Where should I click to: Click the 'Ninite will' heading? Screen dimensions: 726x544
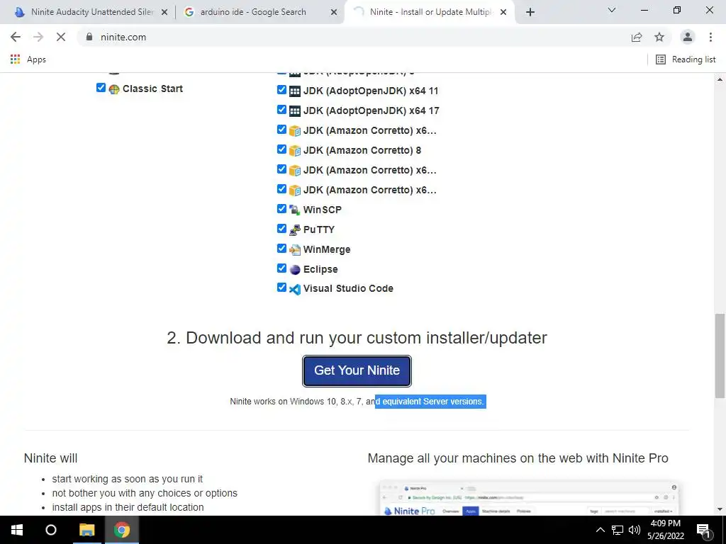point(50,458)
